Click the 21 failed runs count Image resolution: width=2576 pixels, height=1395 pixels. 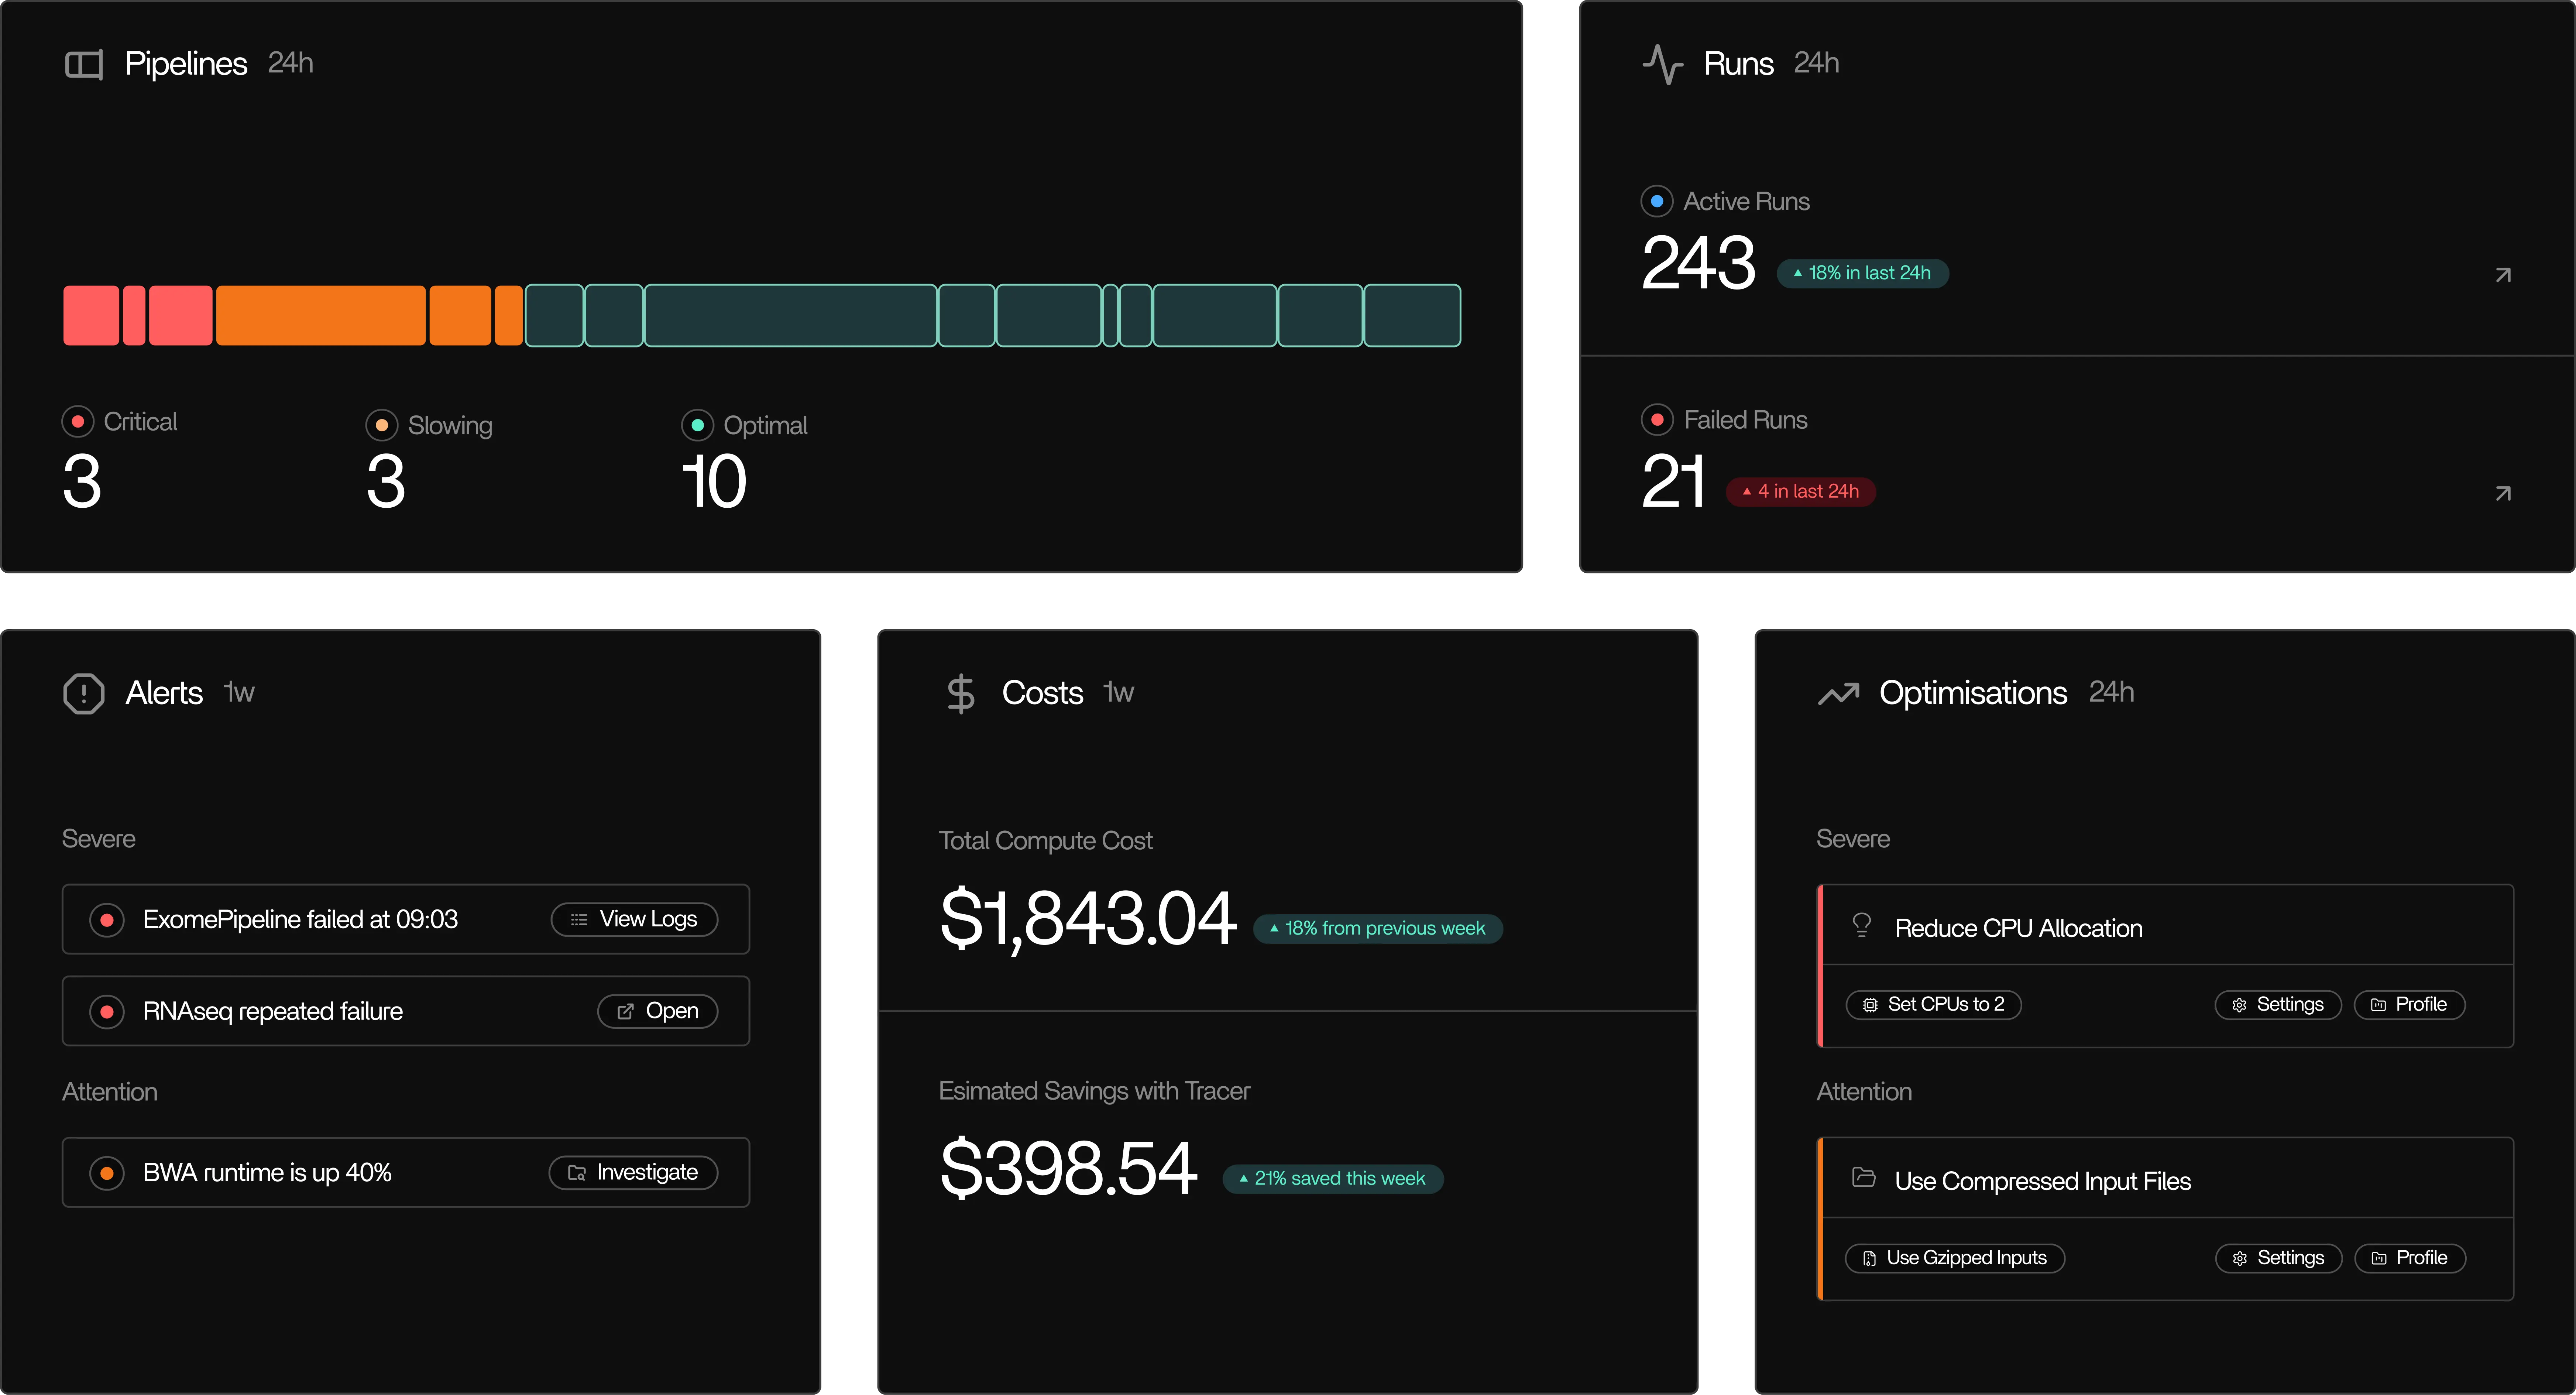[x=1673, y=481]
